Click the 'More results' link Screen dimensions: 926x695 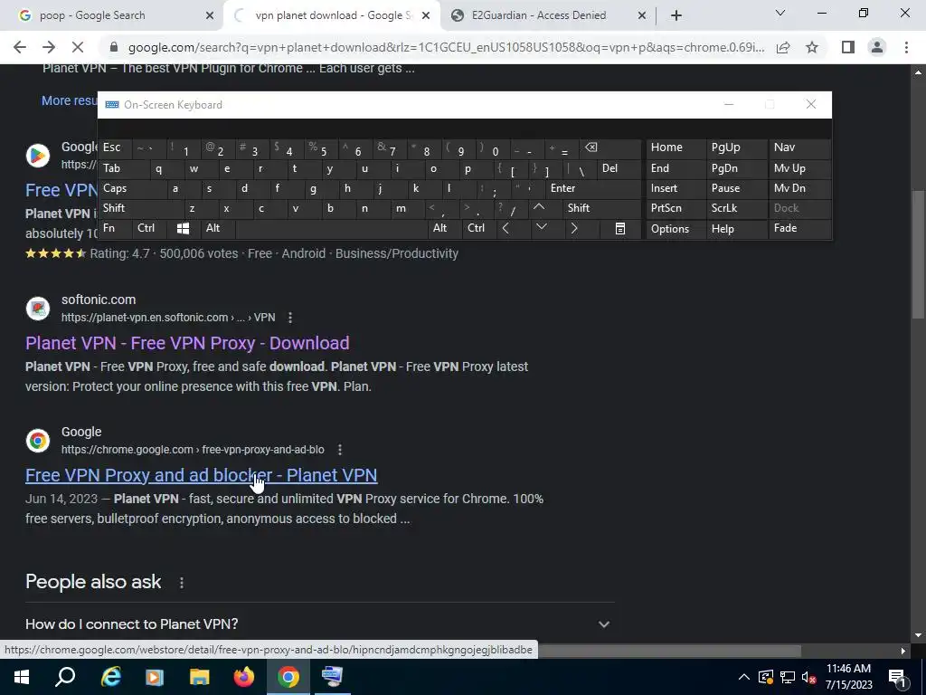70,100
